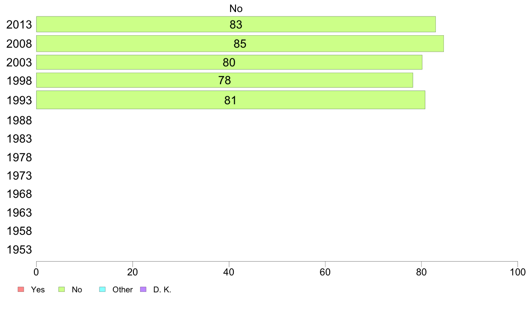Select the 2008 bar showing 85
The image size is (530, 328).
(x=240, y=44)
